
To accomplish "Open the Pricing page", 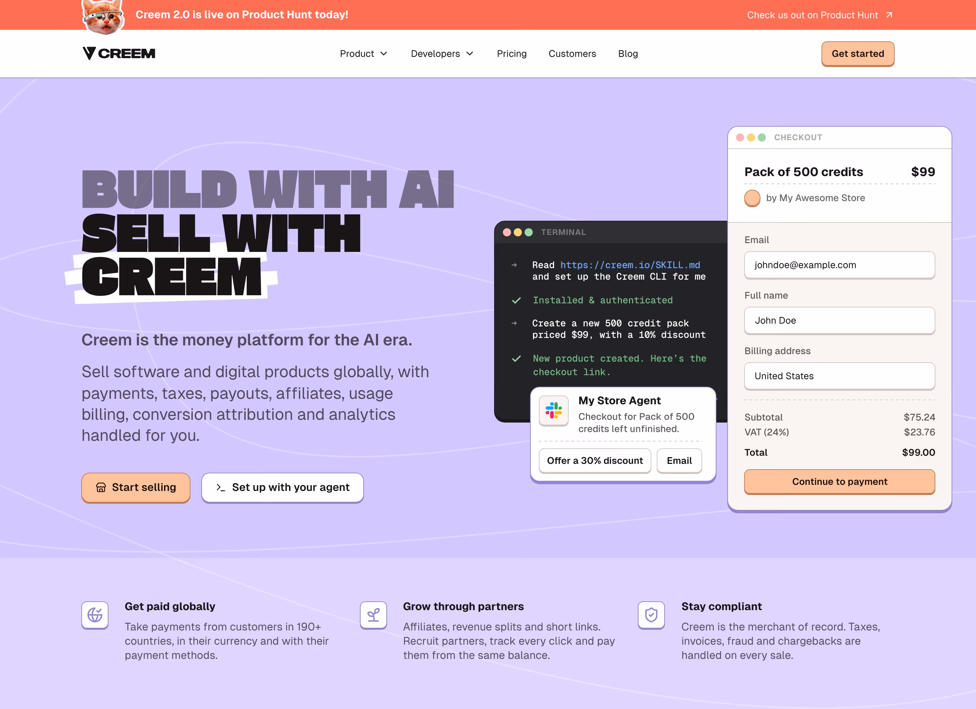I will (x=512, y=54).
